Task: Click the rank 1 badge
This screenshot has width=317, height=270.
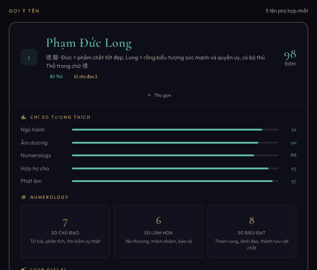Action: click(29, 58)
